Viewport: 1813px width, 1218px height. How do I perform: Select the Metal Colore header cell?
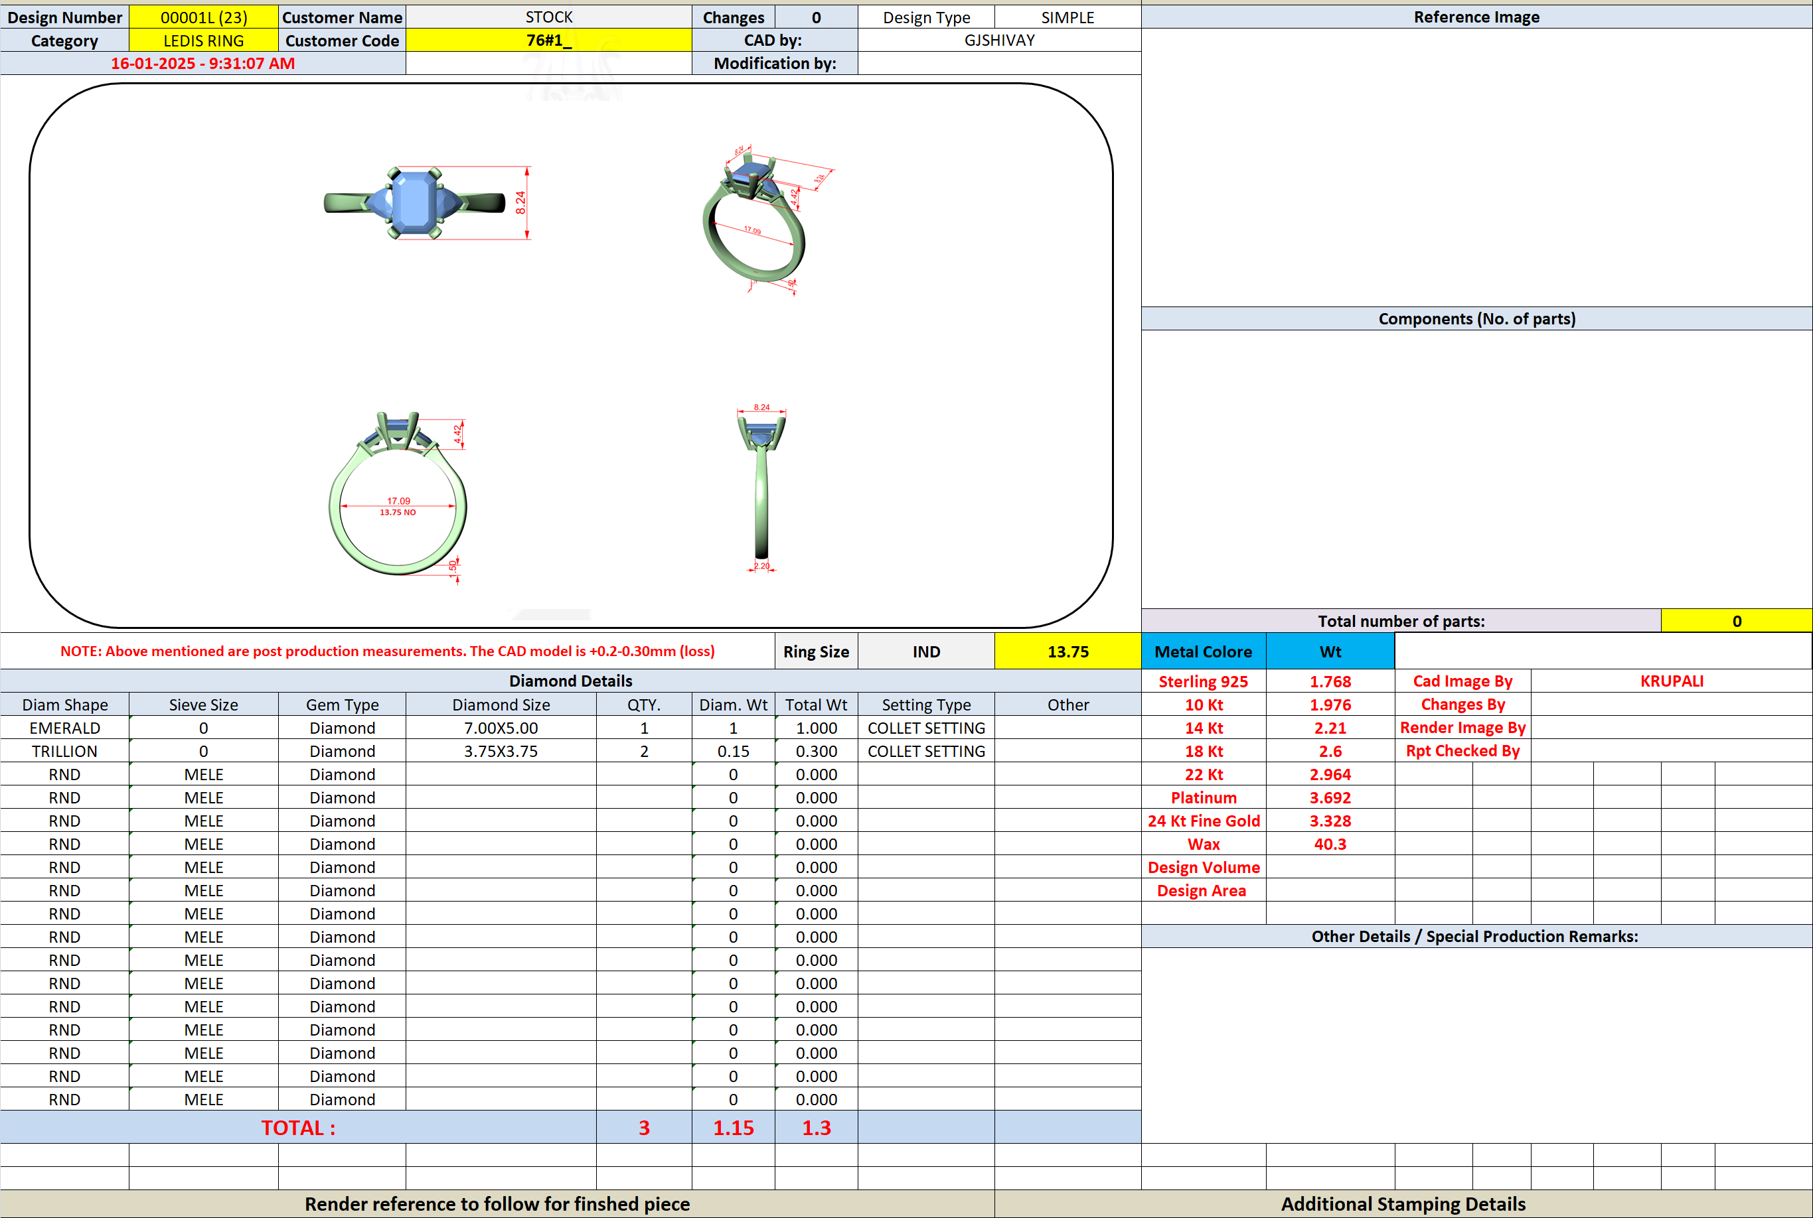coord(1204,651)
